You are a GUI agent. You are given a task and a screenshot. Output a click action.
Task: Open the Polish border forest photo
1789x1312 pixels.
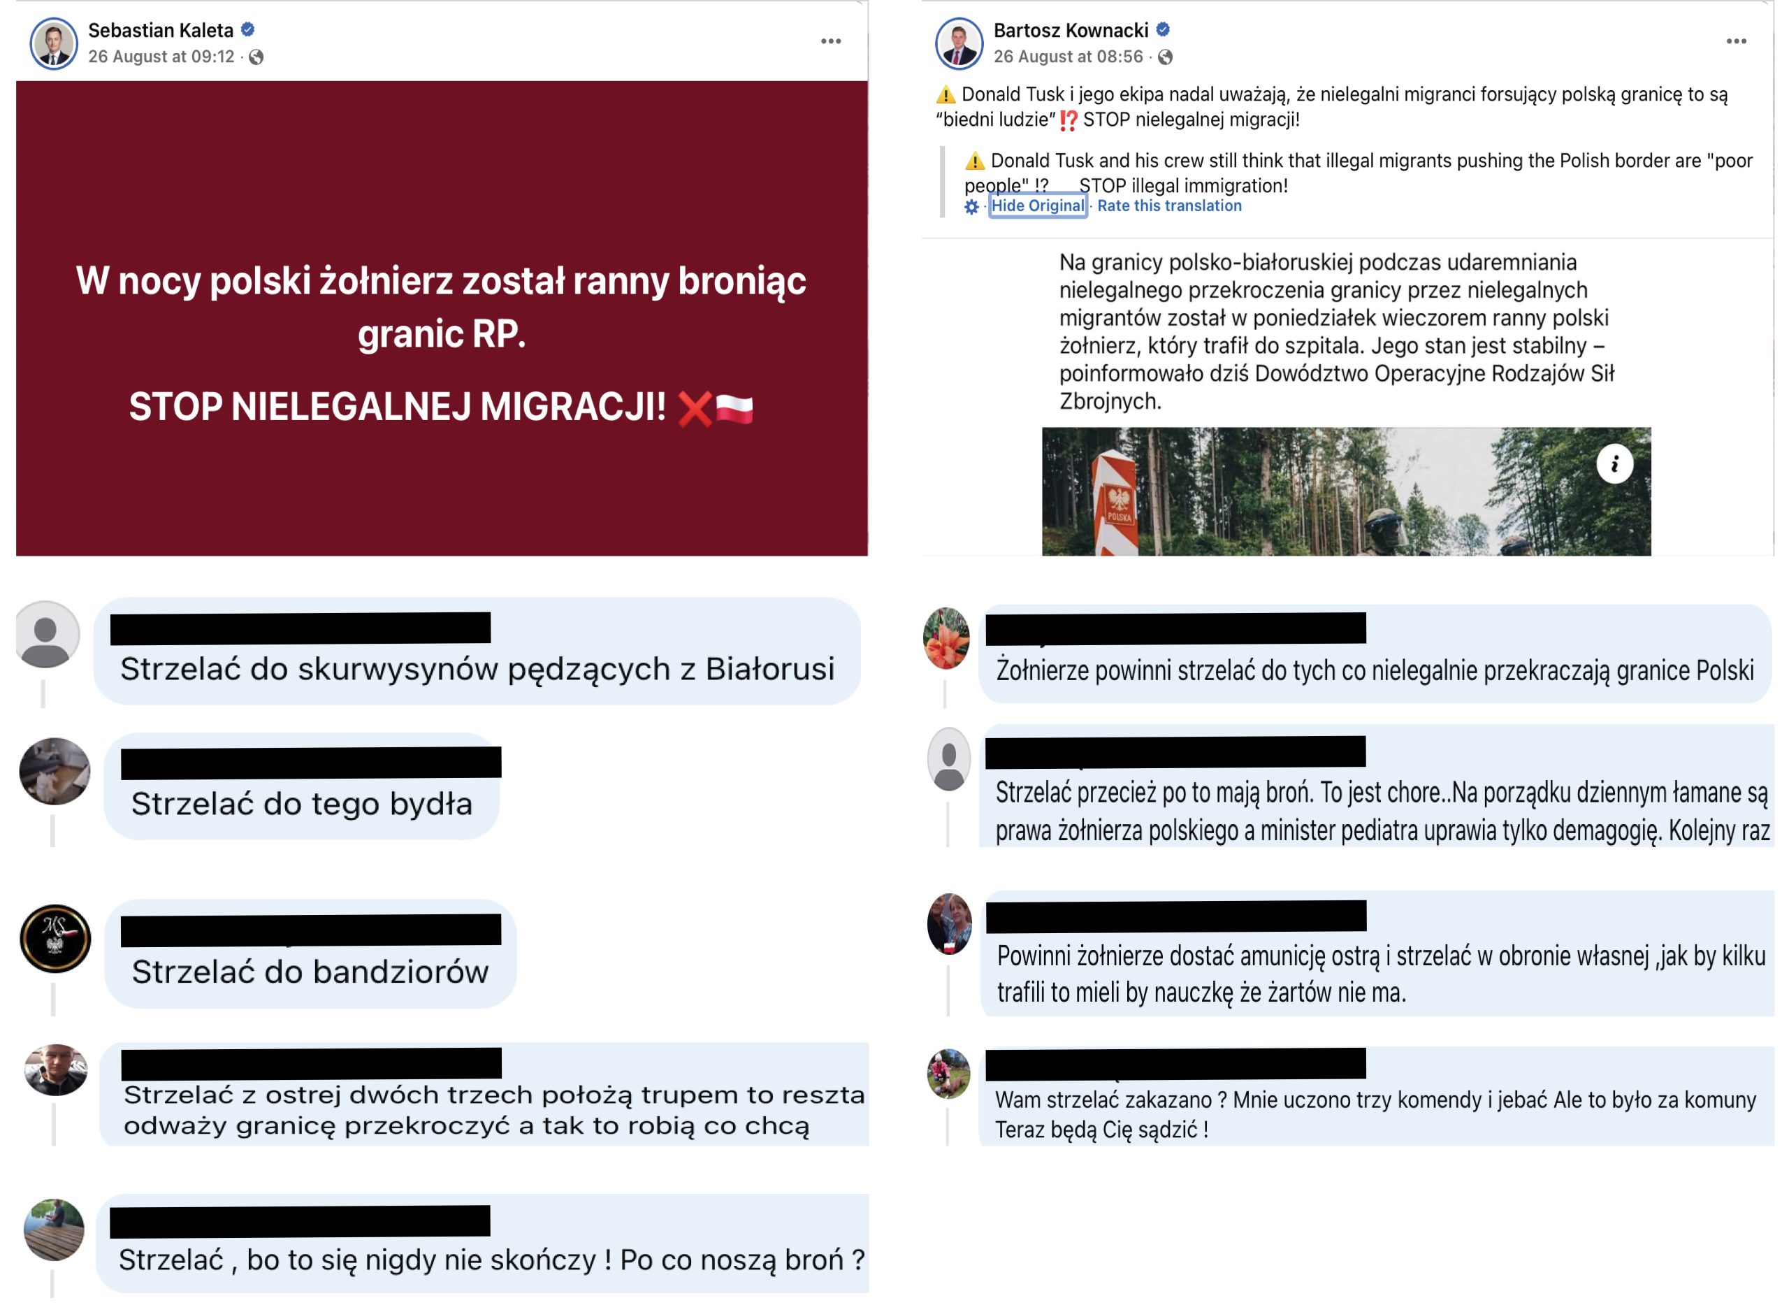click(x=1346, y=491)
